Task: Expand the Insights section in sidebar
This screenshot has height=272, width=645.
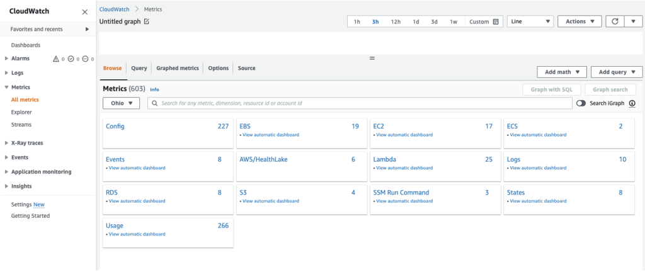Action: tap(6, 186)
